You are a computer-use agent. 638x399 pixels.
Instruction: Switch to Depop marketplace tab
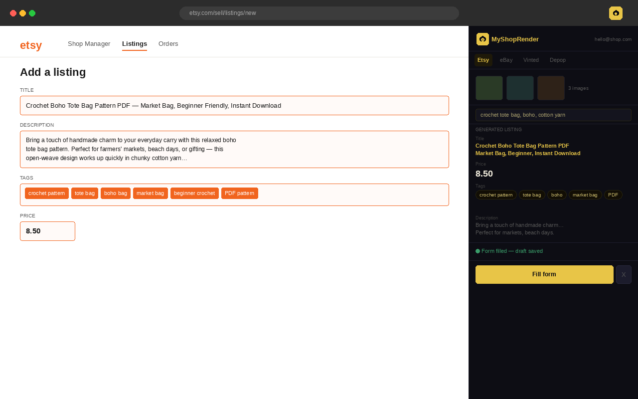tap(558, 60)
